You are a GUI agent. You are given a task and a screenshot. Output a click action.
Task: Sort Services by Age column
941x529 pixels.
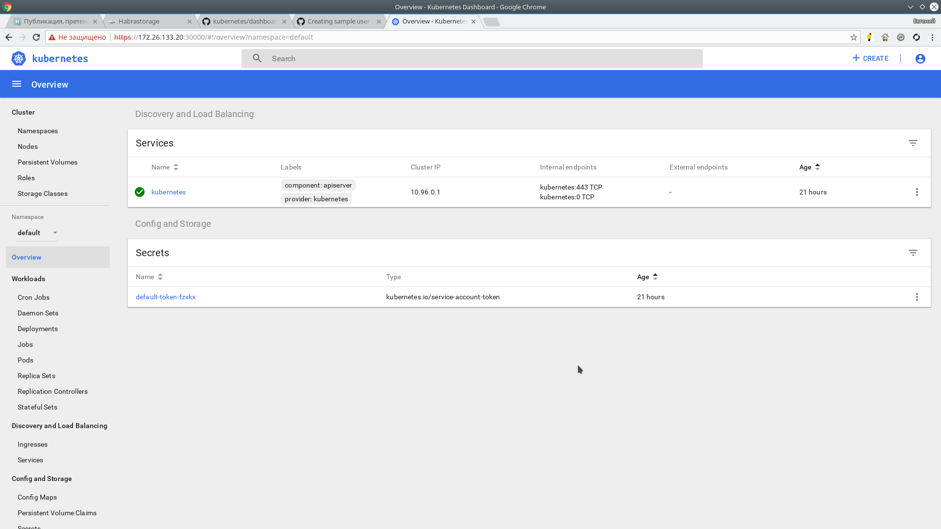click(810, 167)
